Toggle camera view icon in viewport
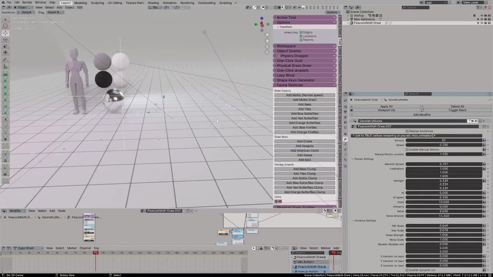 (267, 47)
